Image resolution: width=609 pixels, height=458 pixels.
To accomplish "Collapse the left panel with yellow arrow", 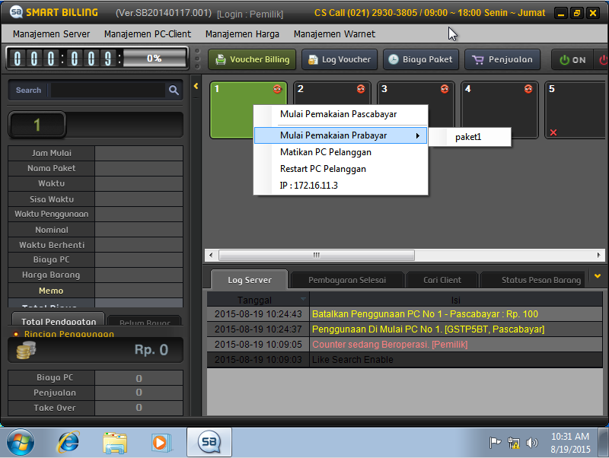I will click(x=196, y=86).
